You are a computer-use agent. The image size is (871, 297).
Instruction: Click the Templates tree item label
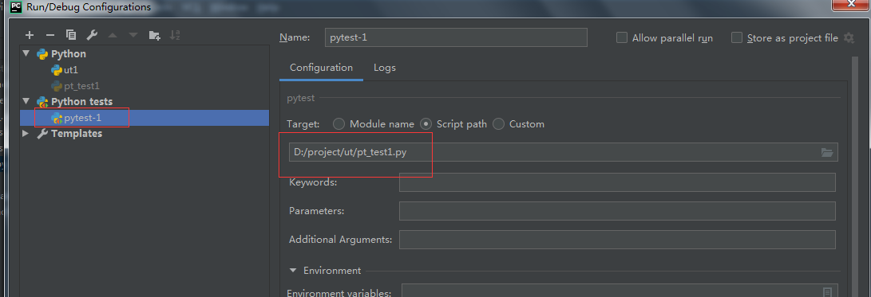77,134
